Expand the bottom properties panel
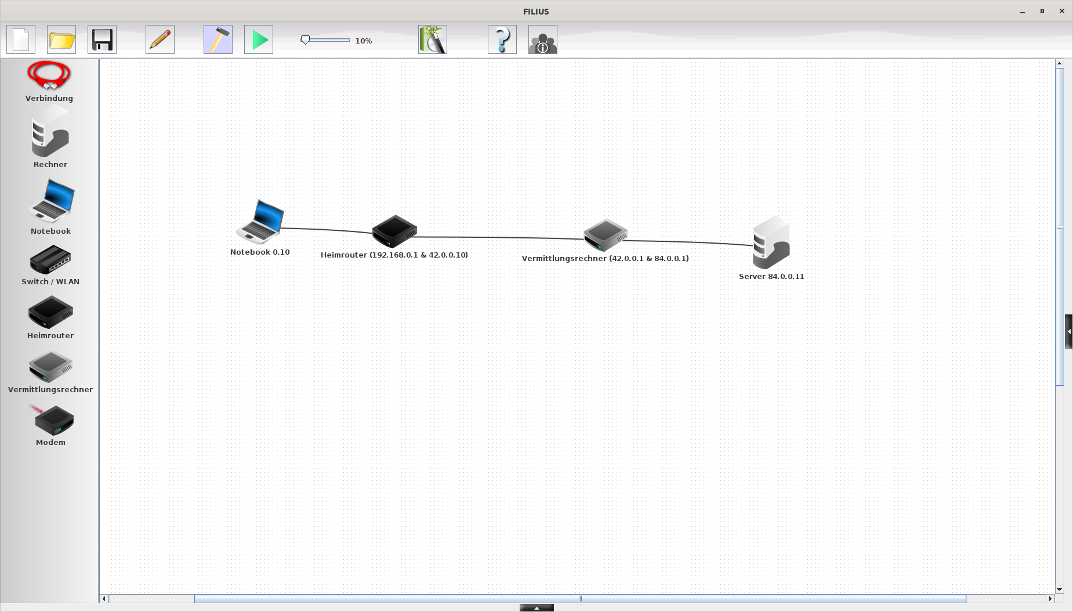This screenshot has width=1073, height=612. click(x=536, y=608)
